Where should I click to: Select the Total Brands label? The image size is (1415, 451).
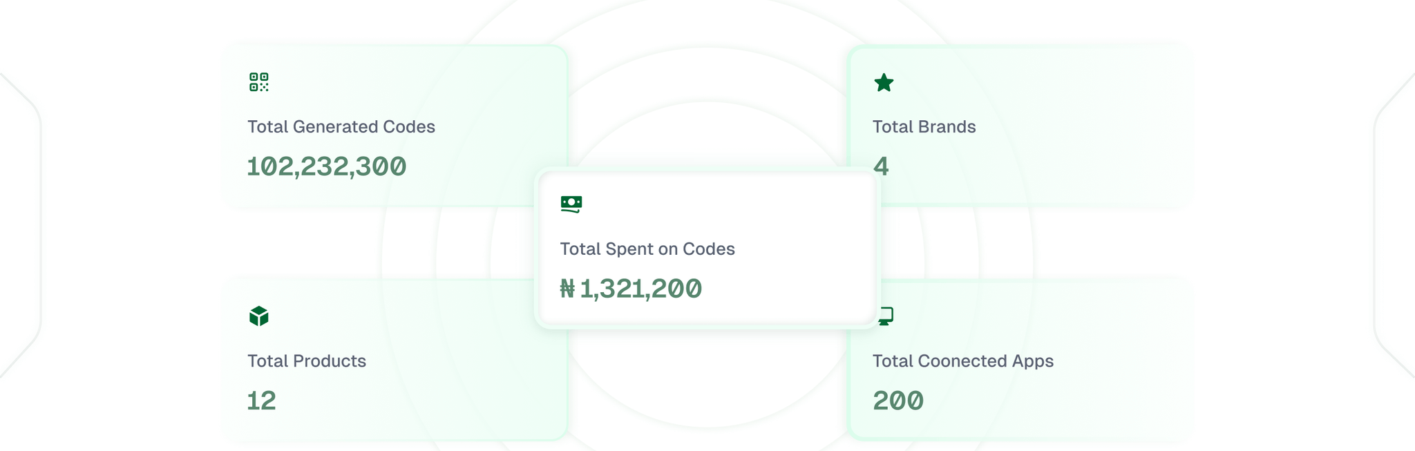(x=924, y=127)
